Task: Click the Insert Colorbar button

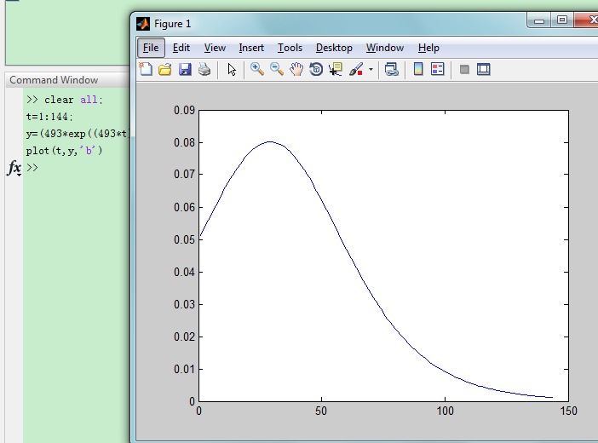Action: 418,70
